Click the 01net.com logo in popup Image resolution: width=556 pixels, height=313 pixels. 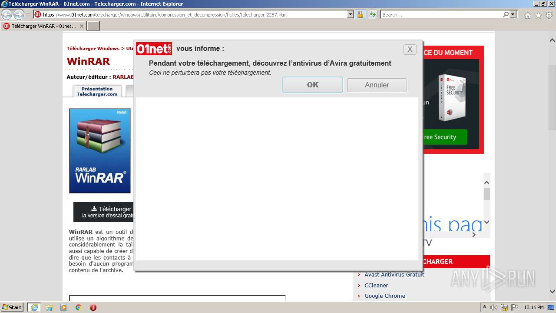pos(154,49)
